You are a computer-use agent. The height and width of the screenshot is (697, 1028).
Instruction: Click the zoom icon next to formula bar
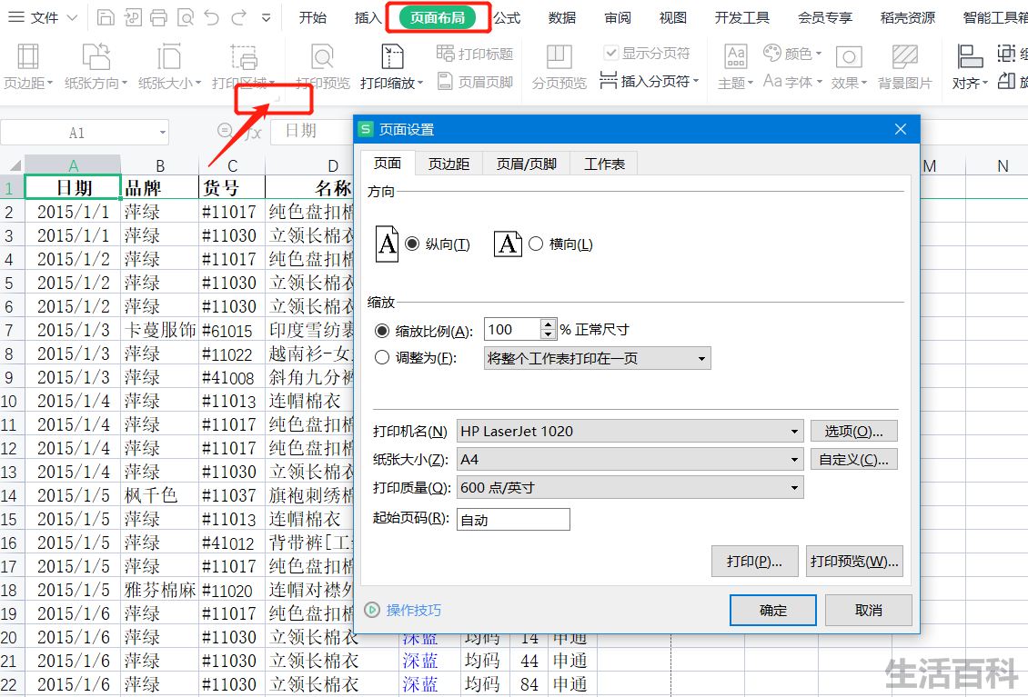coord(225,131)
